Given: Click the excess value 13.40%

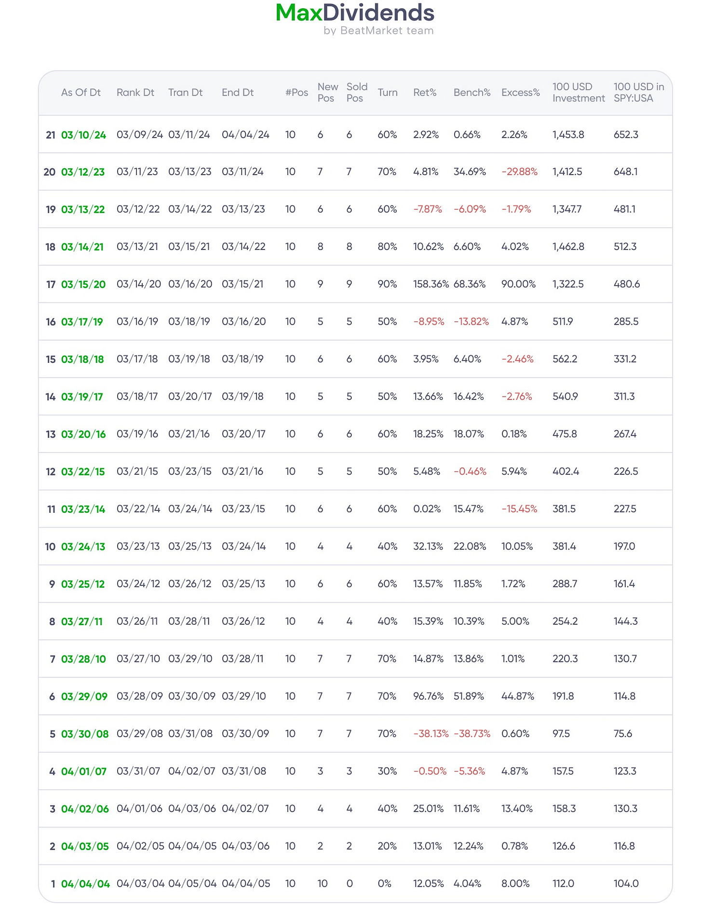Looking at the screenshot, I should 517,809.
